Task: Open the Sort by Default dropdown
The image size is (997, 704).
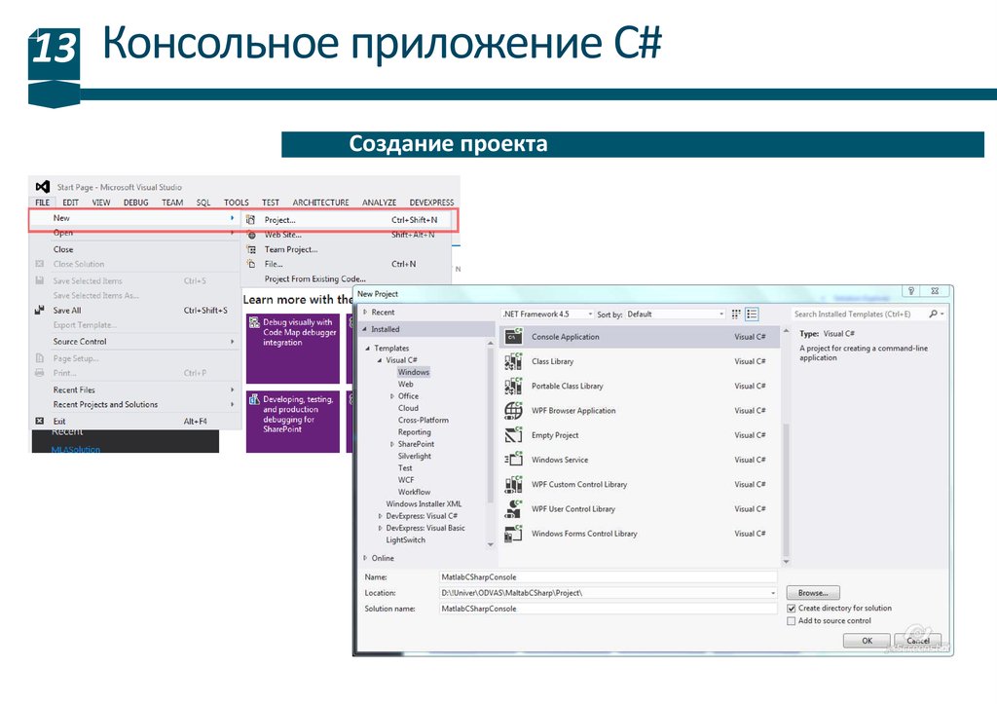Action: click(675, 315)
